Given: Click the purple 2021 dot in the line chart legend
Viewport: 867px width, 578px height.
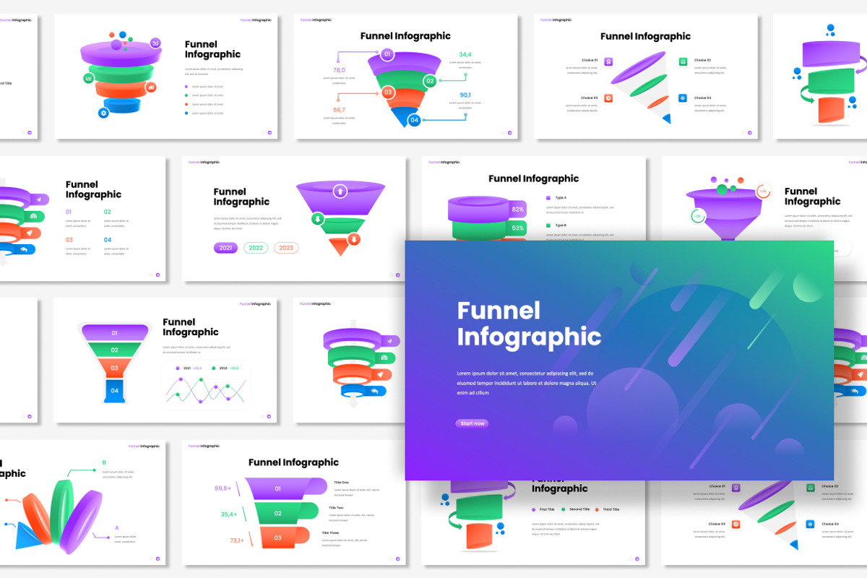Looking at the screenshot, I should click(177, 368).
